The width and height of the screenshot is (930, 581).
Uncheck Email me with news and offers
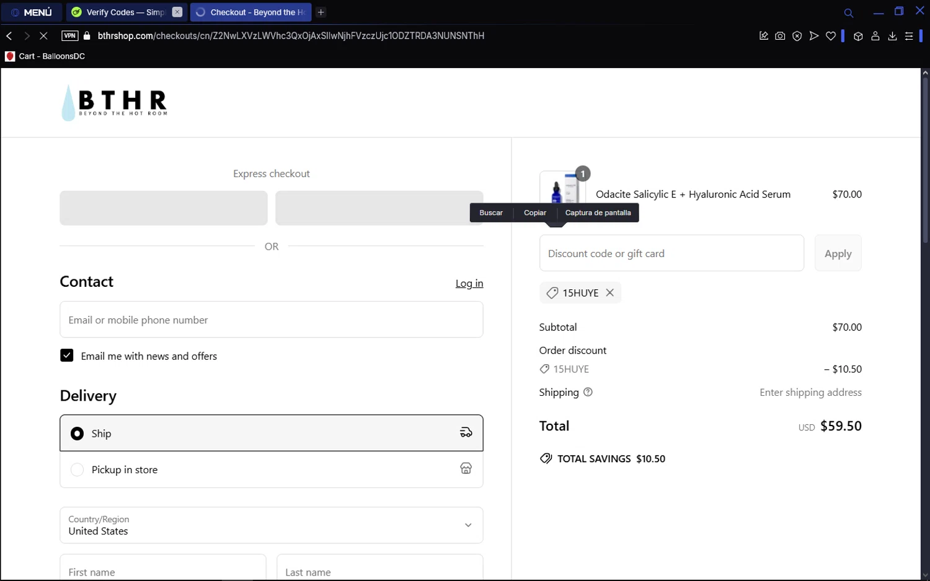[x=67, y=356]
